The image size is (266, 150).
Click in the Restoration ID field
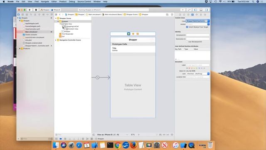tap(198, 39)
